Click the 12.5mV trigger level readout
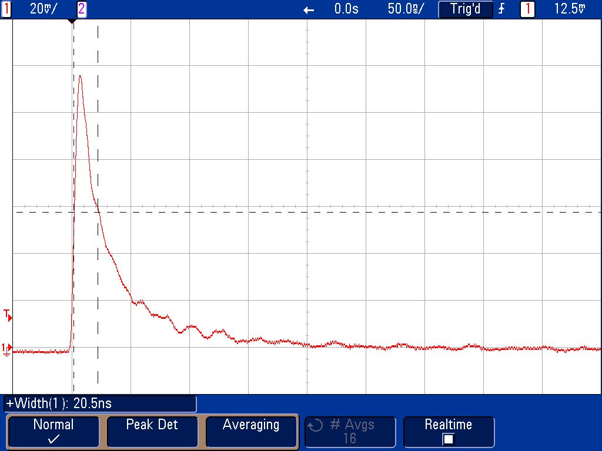Screen dimensions: 602x451 tap(570, 9)
